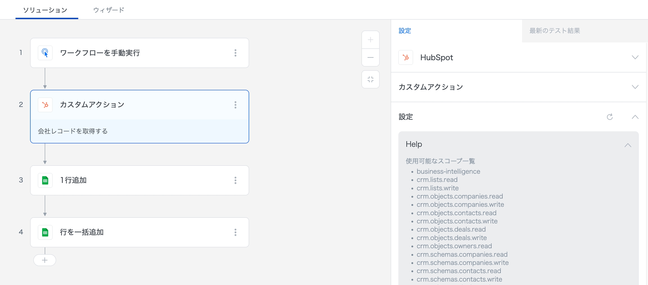This screenshot has height=285, width=648.
Task: Select the 1行追加 step card
Action: [141, 180]
